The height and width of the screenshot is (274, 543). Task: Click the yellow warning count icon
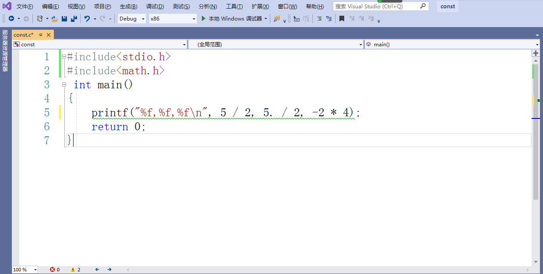[73, 270]
